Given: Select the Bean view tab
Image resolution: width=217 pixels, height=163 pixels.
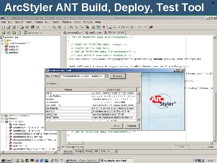Looking at the screenshot, I should (x=88, y=151).
